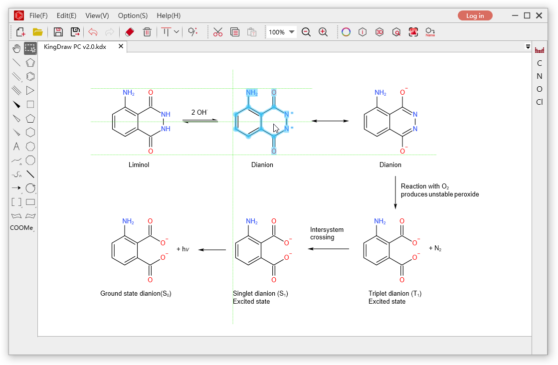
Task: Click the align top icon
Action: pyautogui.click(x=166, y=31)
